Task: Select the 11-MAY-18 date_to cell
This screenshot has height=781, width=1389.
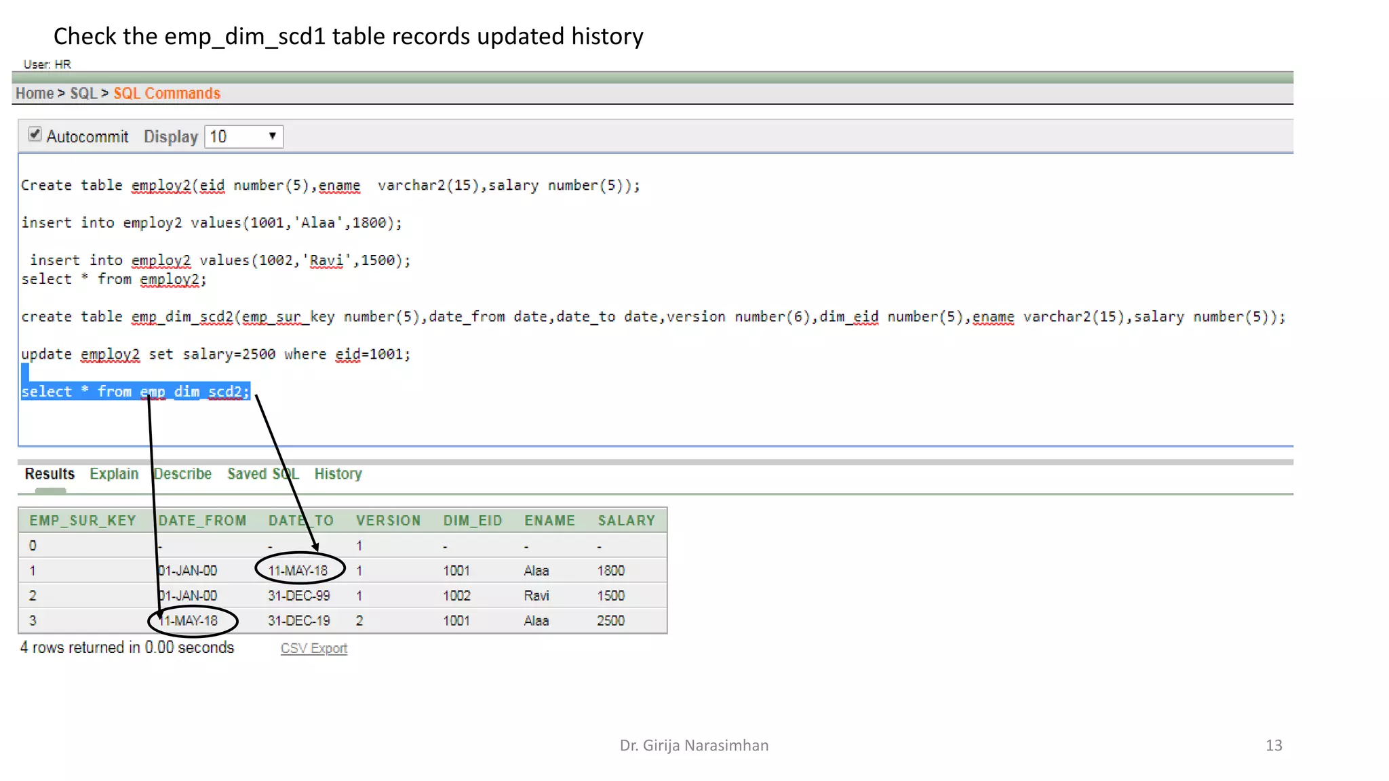Action: coord(298,571)
